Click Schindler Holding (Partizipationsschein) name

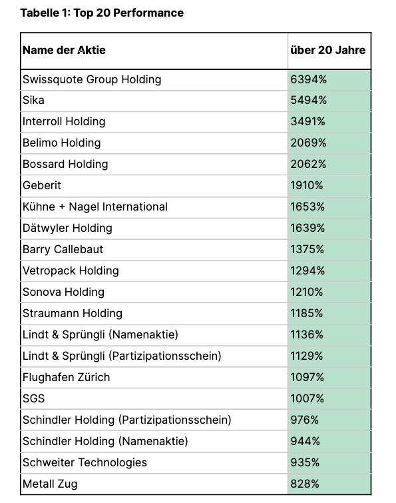tap(127, 420)
